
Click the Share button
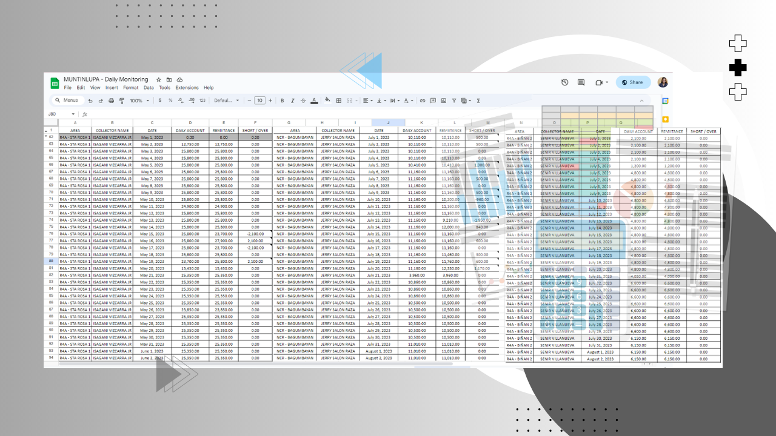(x=633, y=82)
